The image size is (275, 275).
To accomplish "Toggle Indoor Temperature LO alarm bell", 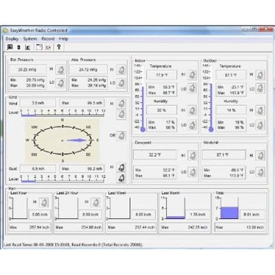I will point(192,88).
